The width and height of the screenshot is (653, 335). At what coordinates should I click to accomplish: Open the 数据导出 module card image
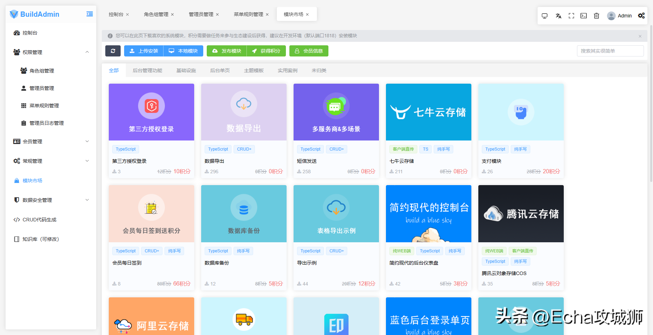click(x=244, y=112)
